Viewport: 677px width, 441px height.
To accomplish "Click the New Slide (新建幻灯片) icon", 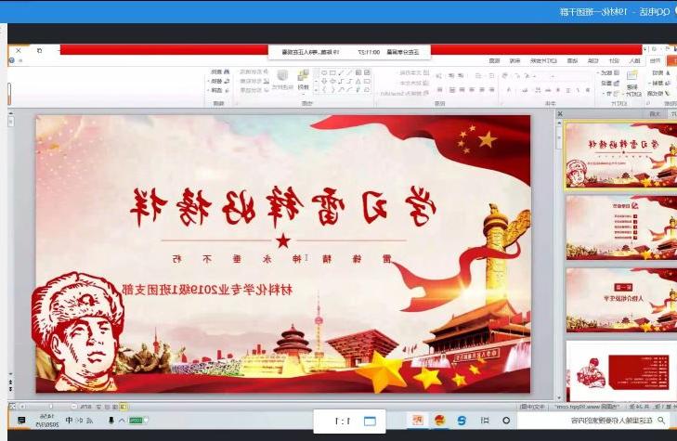I will [631, 75].
